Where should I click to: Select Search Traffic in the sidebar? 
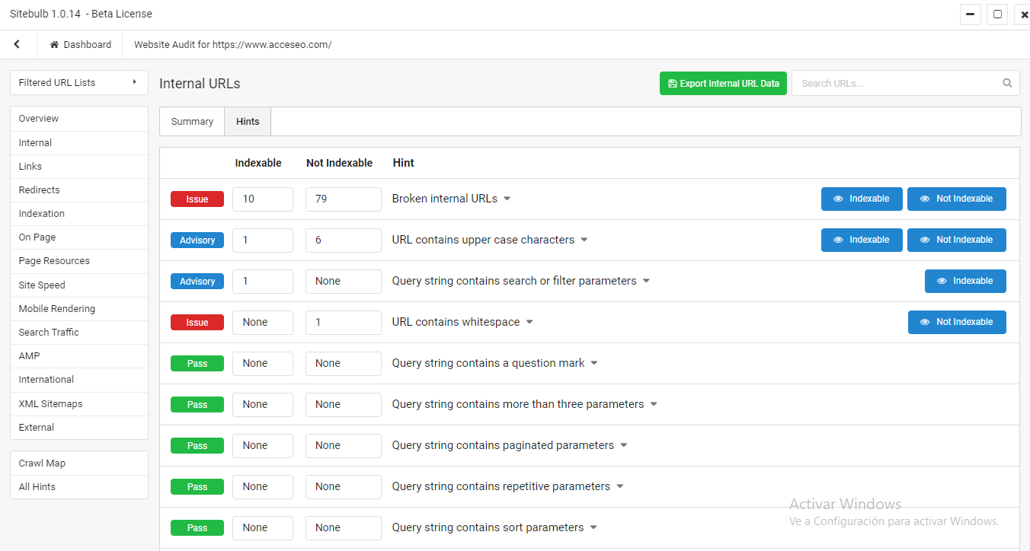(79, 332)
